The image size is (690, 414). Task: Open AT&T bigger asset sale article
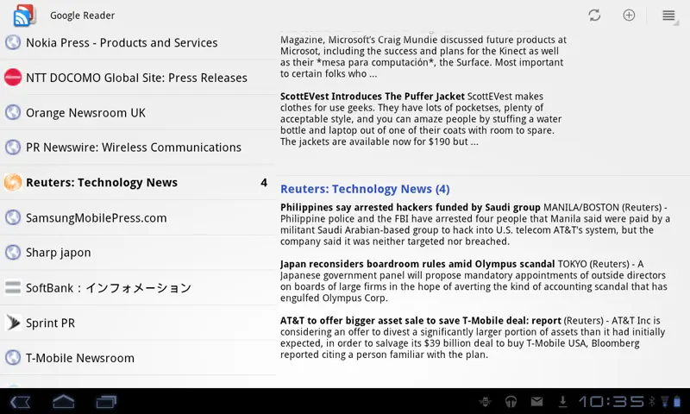coord(473,337)
